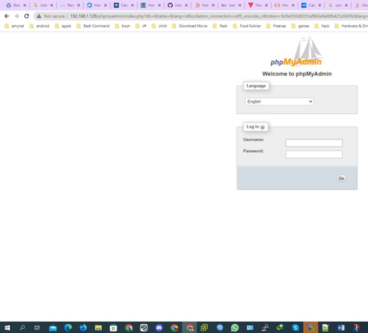Open the child bookmark folder

tap(159, 26)
